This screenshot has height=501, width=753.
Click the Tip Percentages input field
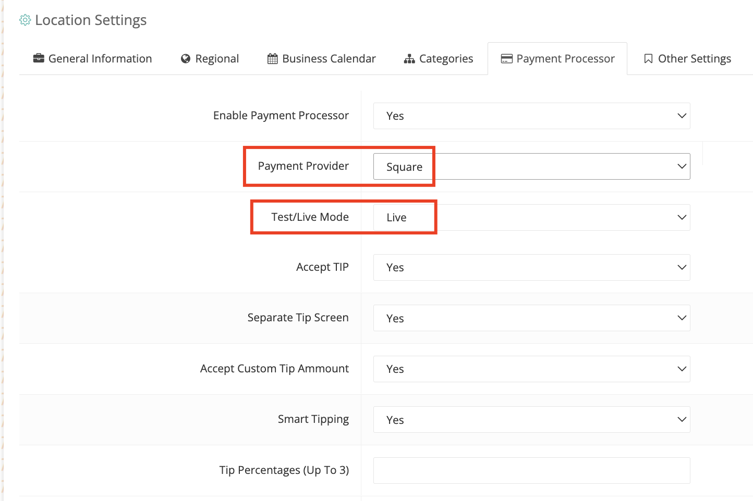click(532, 470)
